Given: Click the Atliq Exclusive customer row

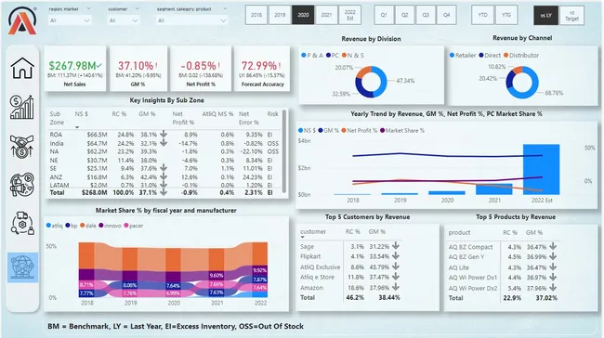Looking at the screenshot, I should 349,266.
